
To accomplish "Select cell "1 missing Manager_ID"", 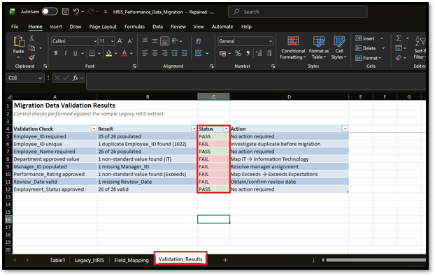I will click(x=148, y=166).
